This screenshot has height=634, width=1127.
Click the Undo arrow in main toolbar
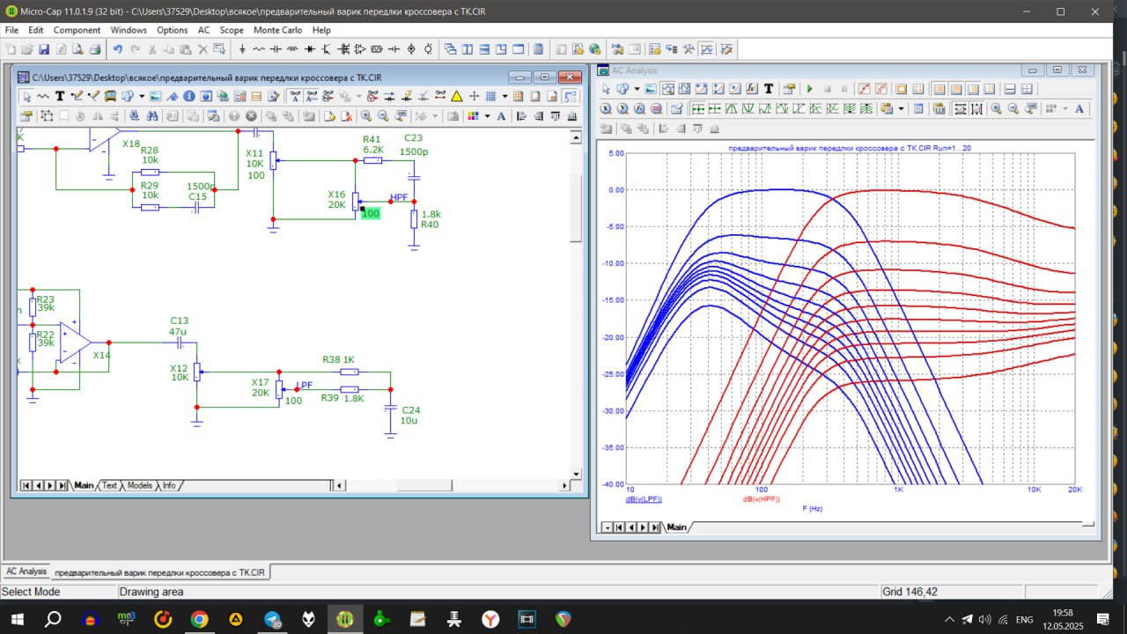[x=116, y=49]
